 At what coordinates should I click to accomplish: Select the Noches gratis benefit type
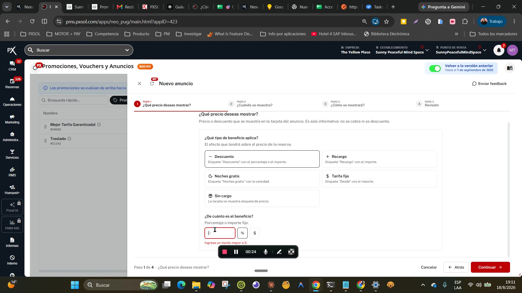tap(262, 179)
